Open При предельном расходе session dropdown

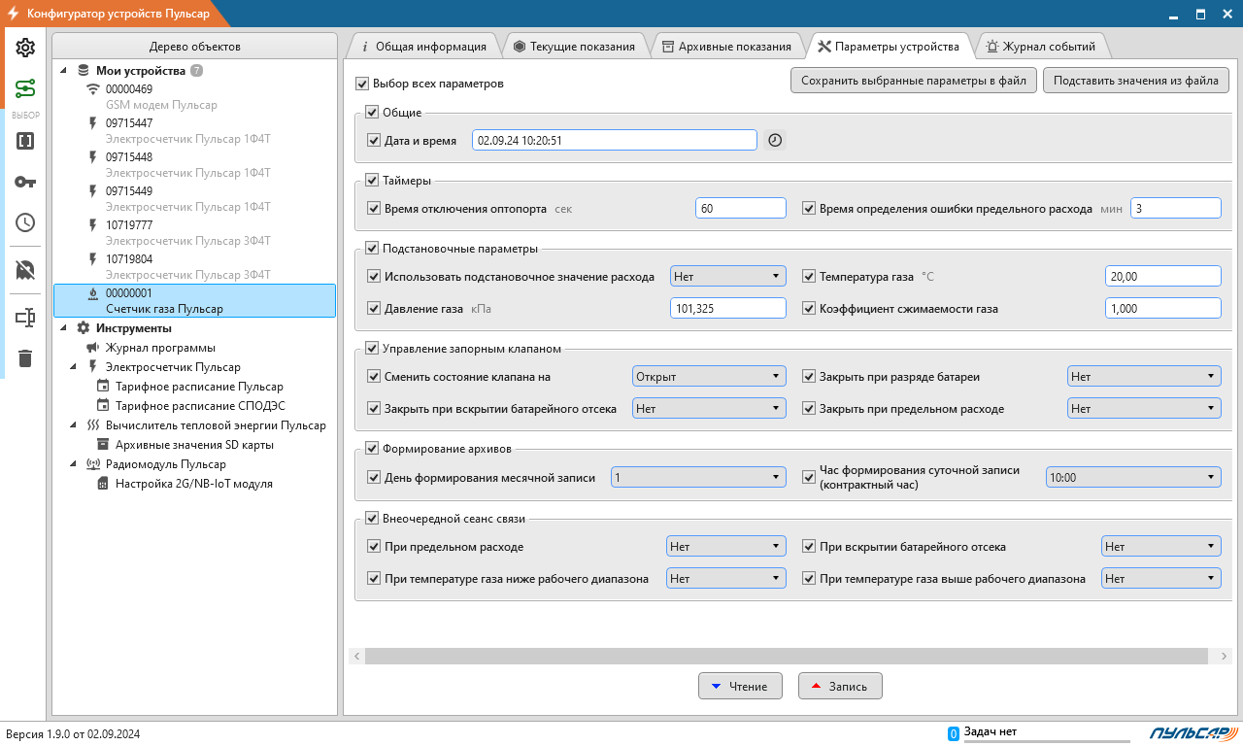point(725,547)
